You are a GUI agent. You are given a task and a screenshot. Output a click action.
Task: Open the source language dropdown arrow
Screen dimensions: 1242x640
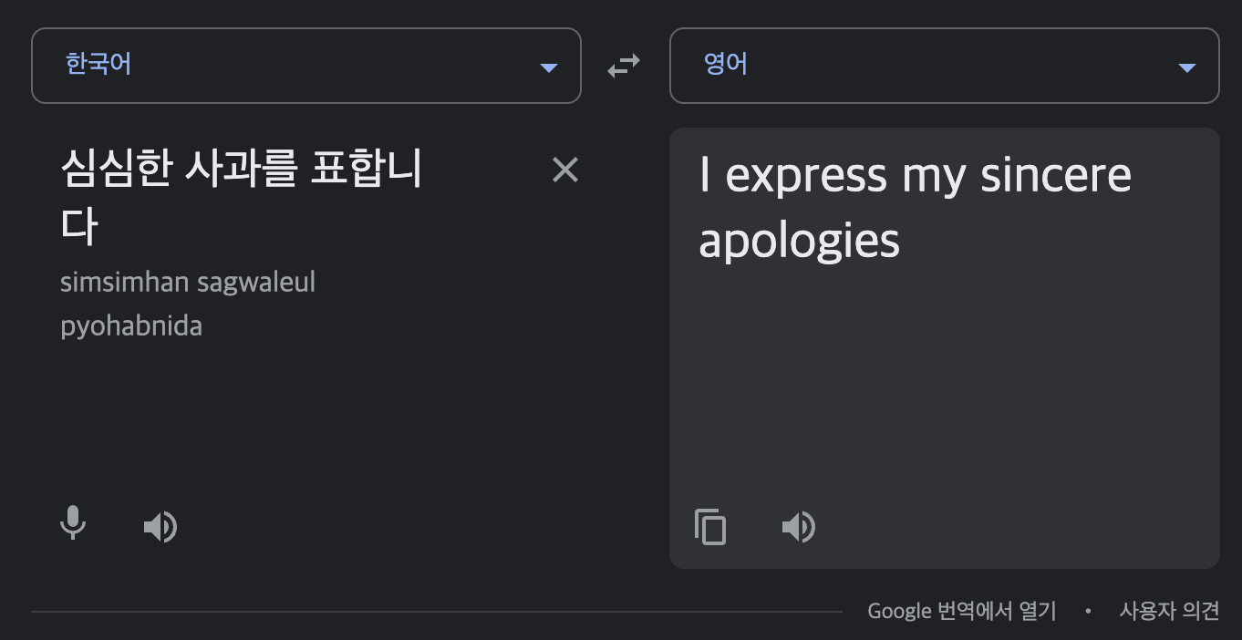click(549, 67)
